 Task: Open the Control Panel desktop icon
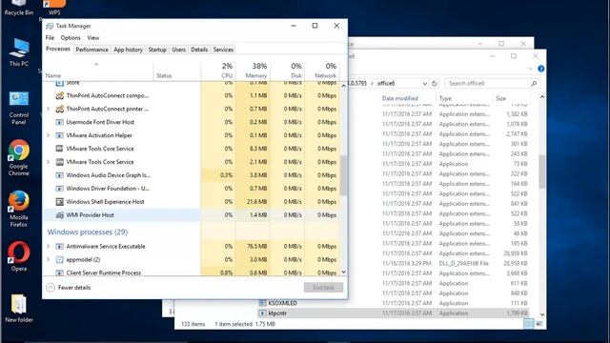coord(19,108)
